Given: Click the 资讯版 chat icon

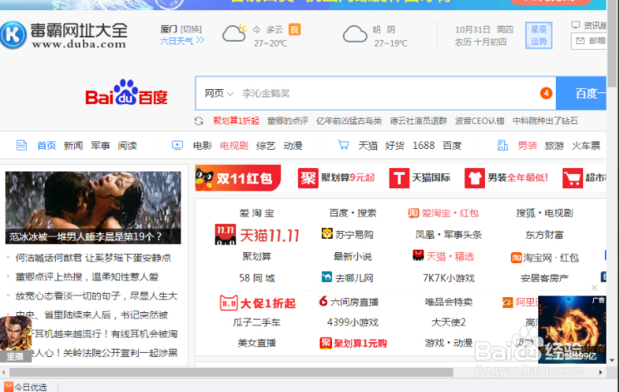Looking at the screenshot, I should point(576,25).
